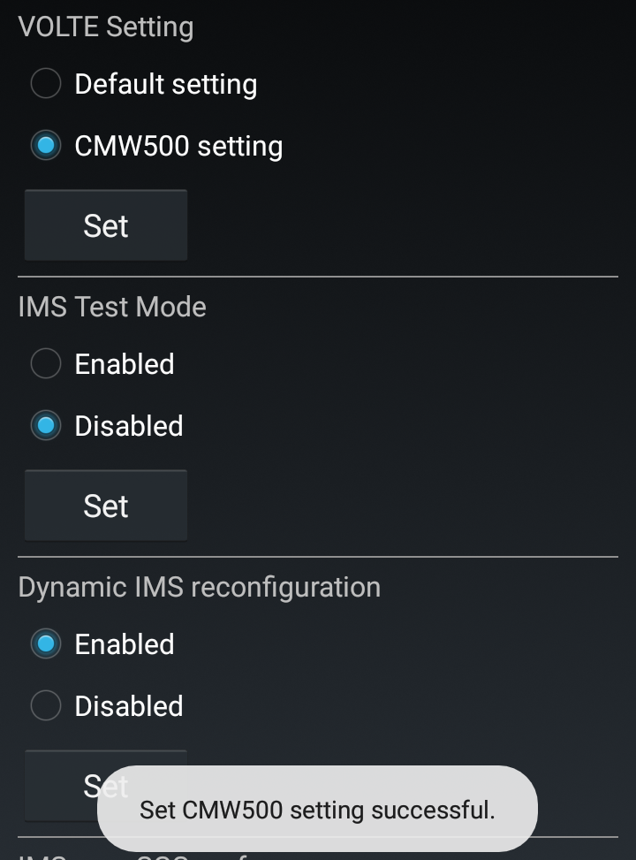Choose Enabled radio for Dynamic IMS reconfiguration
Screen dimensions: 636x860
[46, 644]
